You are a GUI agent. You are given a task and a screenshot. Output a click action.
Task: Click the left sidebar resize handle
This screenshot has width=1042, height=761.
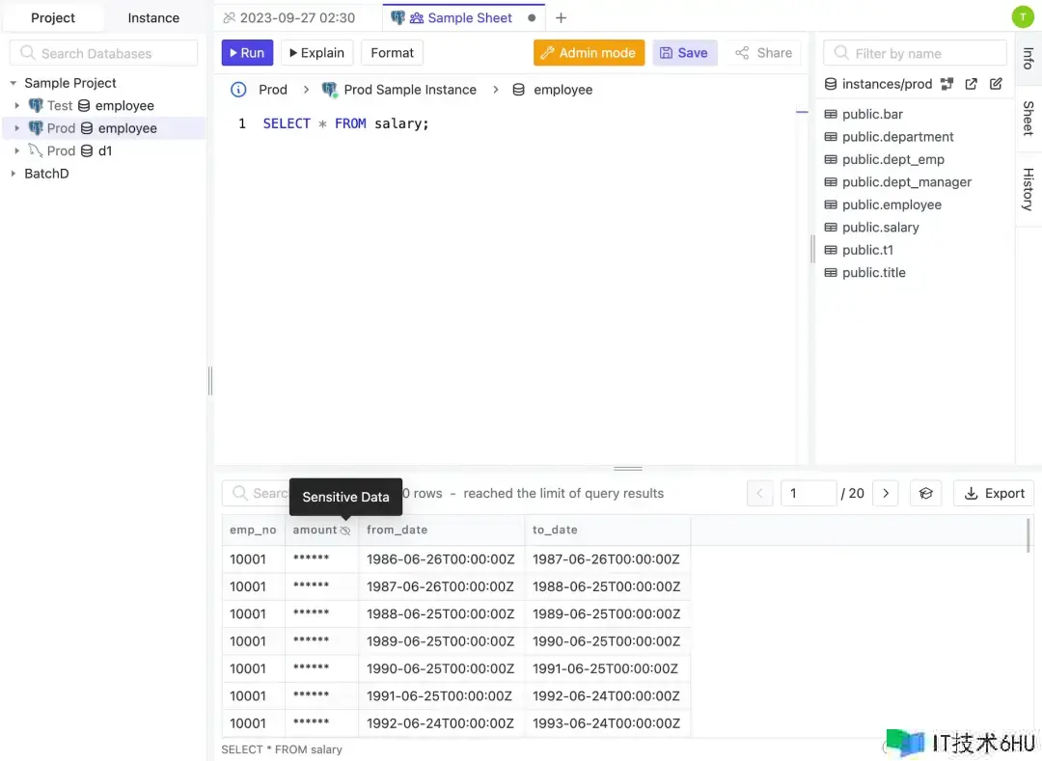point(210,381)
